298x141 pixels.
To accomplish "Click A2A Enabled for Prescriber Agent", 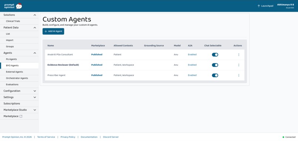I will pyautogui.click(x=192, y=75).
